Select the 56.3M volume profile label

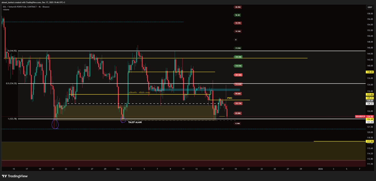[x=237, y=15]
